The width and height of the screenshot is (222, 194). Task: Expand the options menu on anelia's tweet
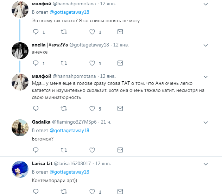coord(206,45)
